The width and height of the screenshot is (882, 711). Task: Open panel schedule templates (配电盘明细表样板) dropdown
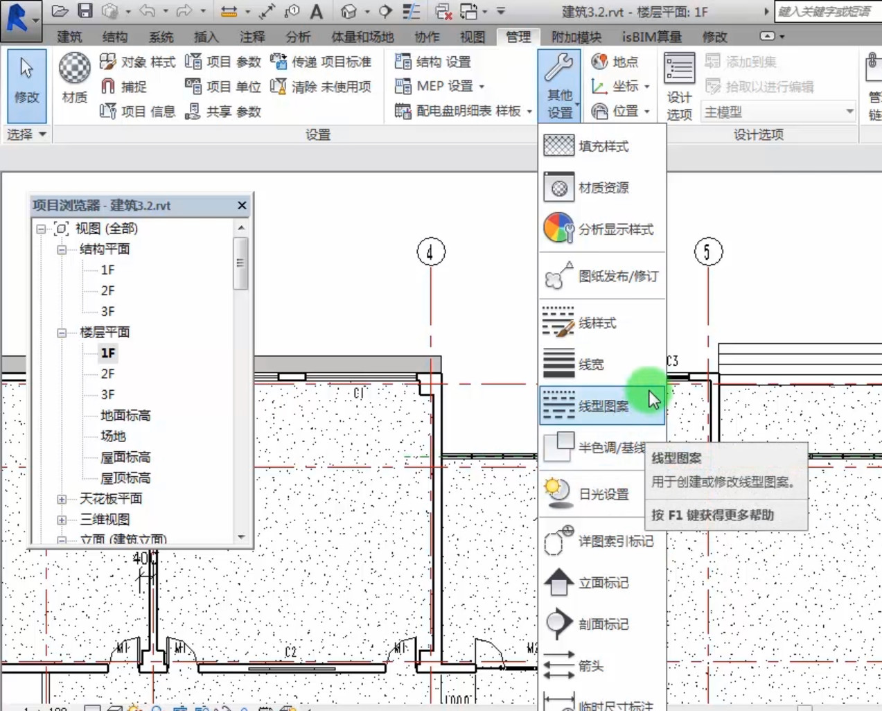(463, 111)
